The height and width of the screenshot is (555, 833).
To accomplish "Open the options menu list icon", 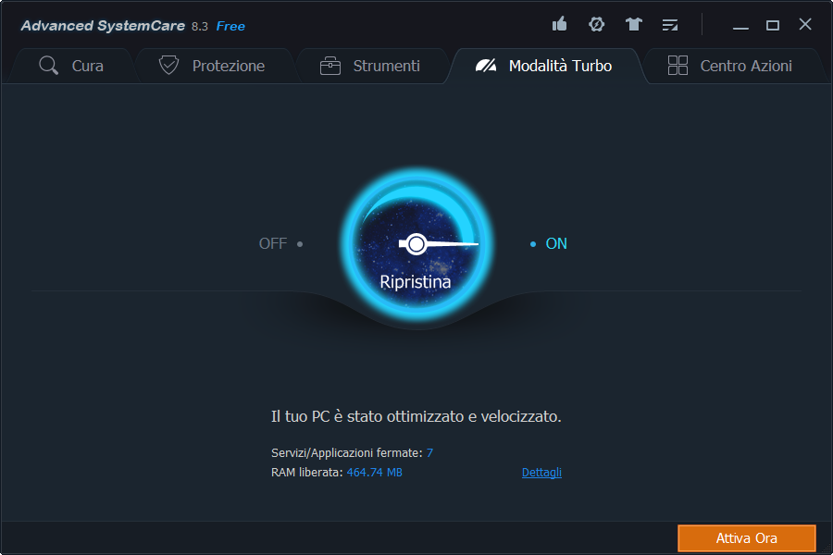I will (670, 25).
